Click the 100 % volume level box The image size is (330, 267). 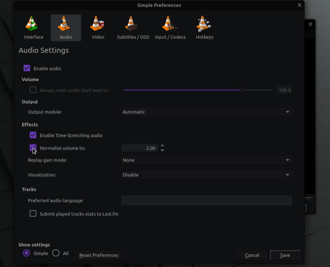284,90
